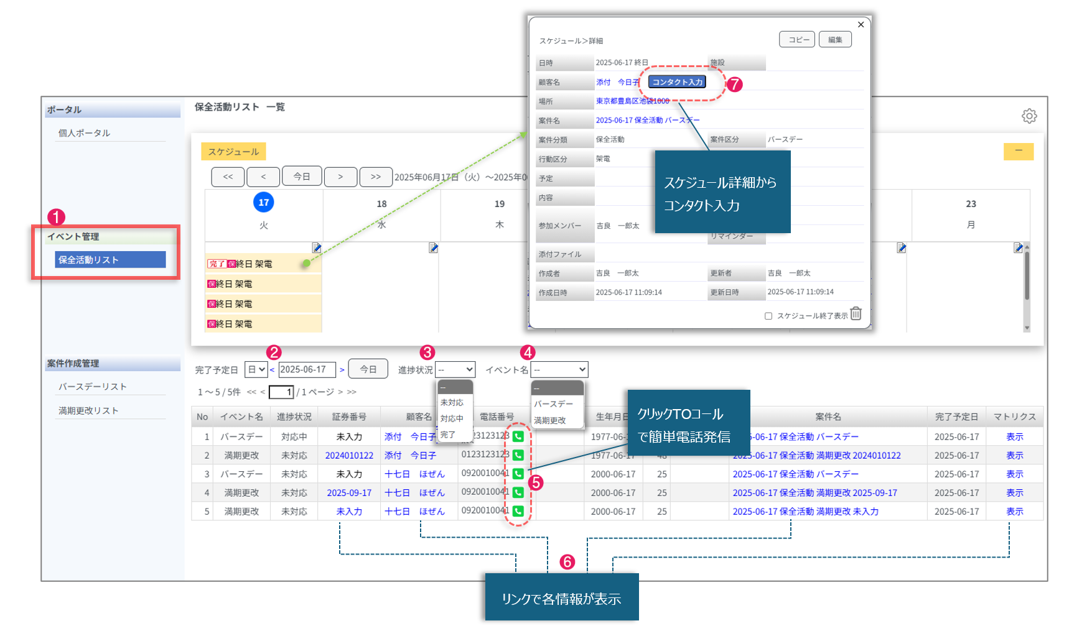
Task: Select 対応中 from progress options
Action: coord(452,418)
